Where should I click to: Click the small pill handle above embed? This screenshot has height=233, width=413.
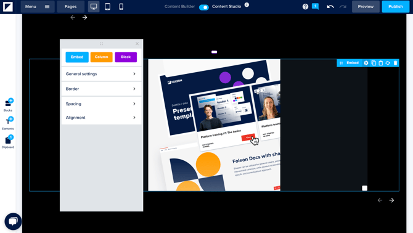(x=214, y=52)
